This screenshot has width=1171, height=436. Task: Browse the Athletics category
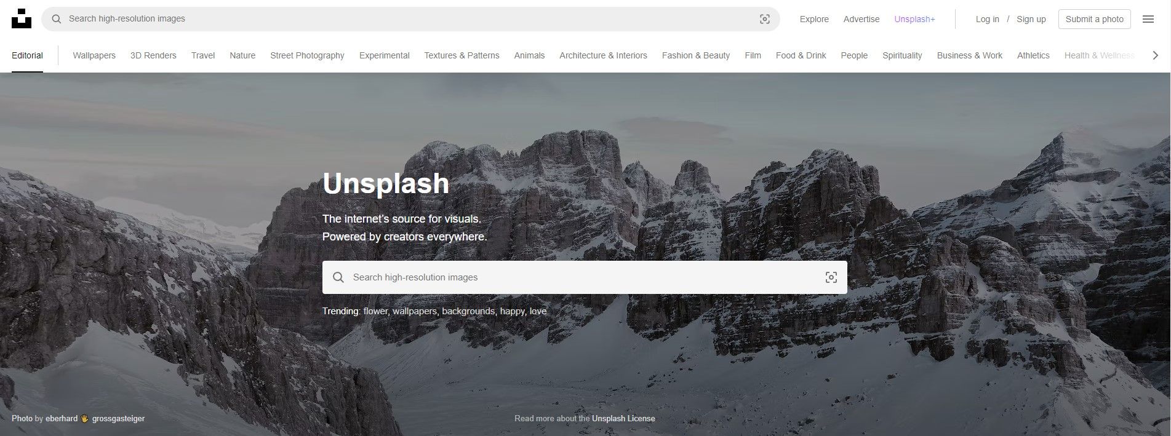[x=1033, y=55]
